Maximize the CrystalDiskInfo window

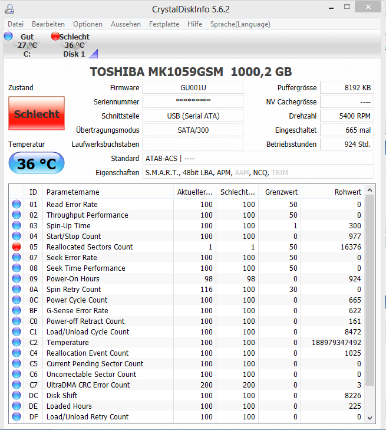347,7
